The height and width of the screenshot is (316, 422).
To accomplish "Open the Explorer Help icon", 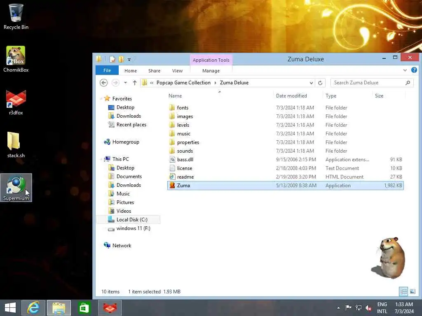I will coord(414,70).
